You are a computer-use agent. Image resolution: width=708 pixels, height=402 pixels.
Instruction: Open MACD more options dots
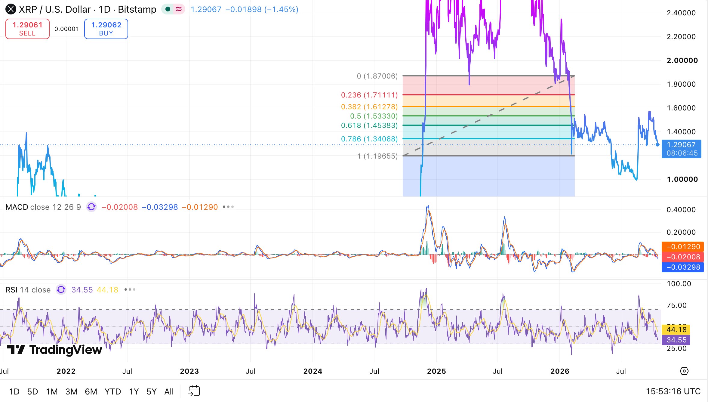(x=228, y=207)
